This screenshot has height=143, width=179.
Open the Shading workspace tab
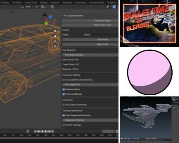[44, 3]
